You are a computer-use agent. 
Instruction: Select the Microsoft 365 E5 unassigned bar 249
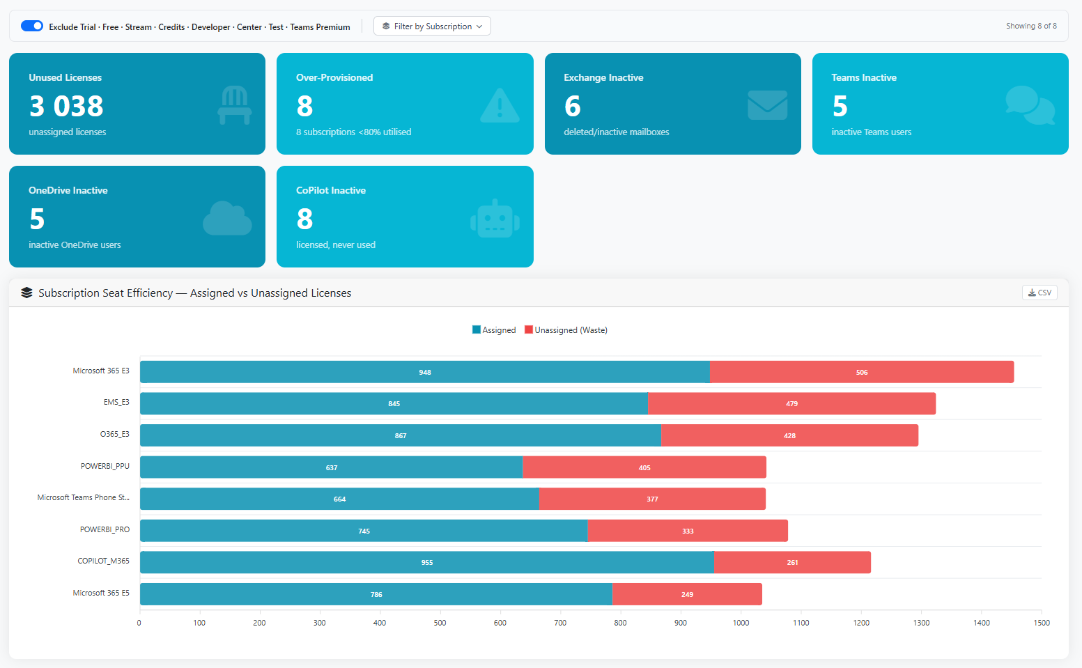click(x=687, y=594)
